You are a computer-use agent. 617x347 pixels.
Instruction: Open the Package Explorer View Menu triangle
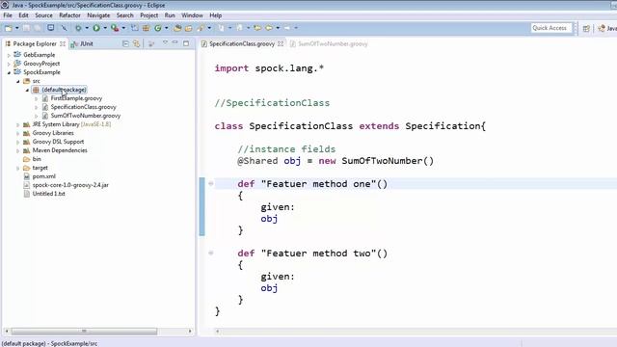coord(165,42)
